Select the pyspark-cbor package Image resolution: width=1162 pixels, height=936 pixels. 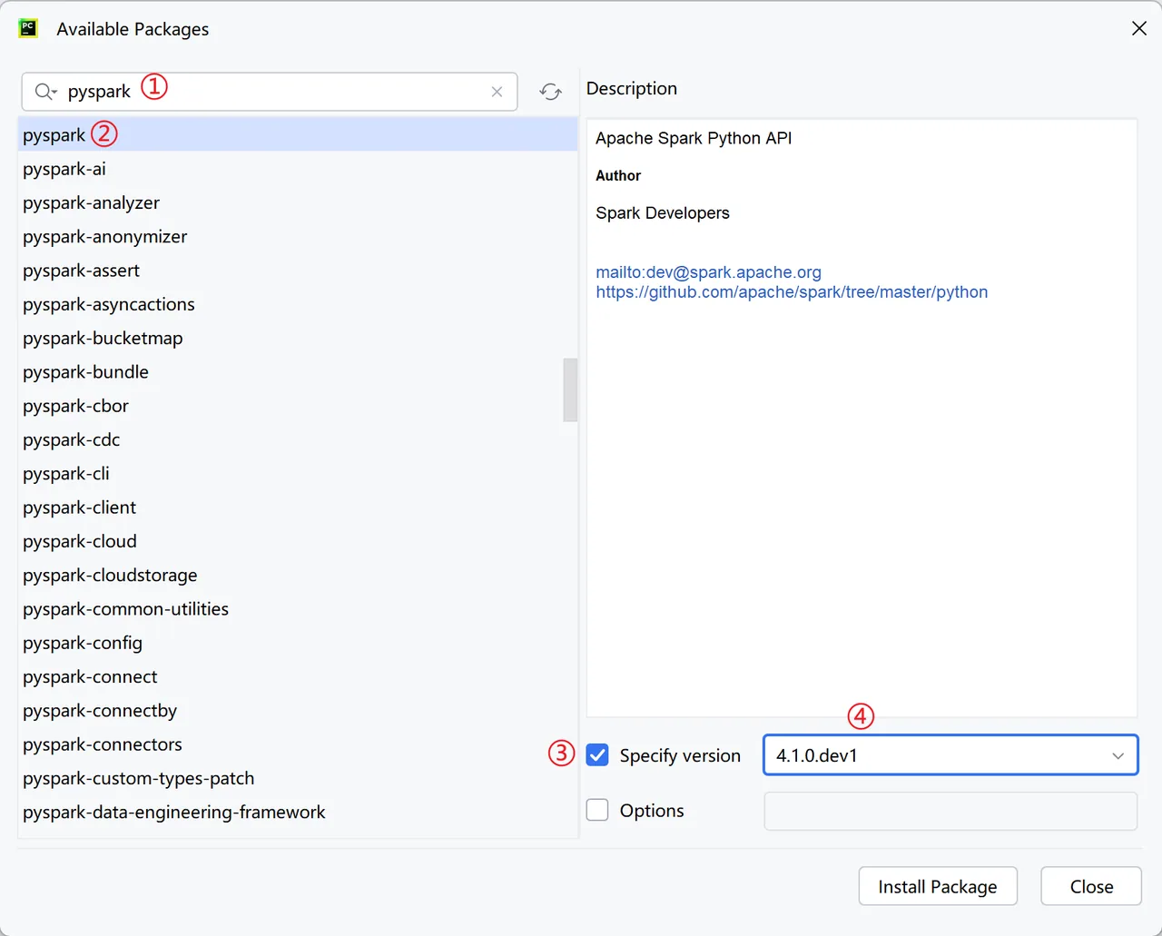[298, 406]
